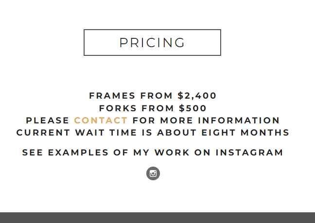
Task: Click the word INSTAGRAM in the sentence
Action: point(249,153)
